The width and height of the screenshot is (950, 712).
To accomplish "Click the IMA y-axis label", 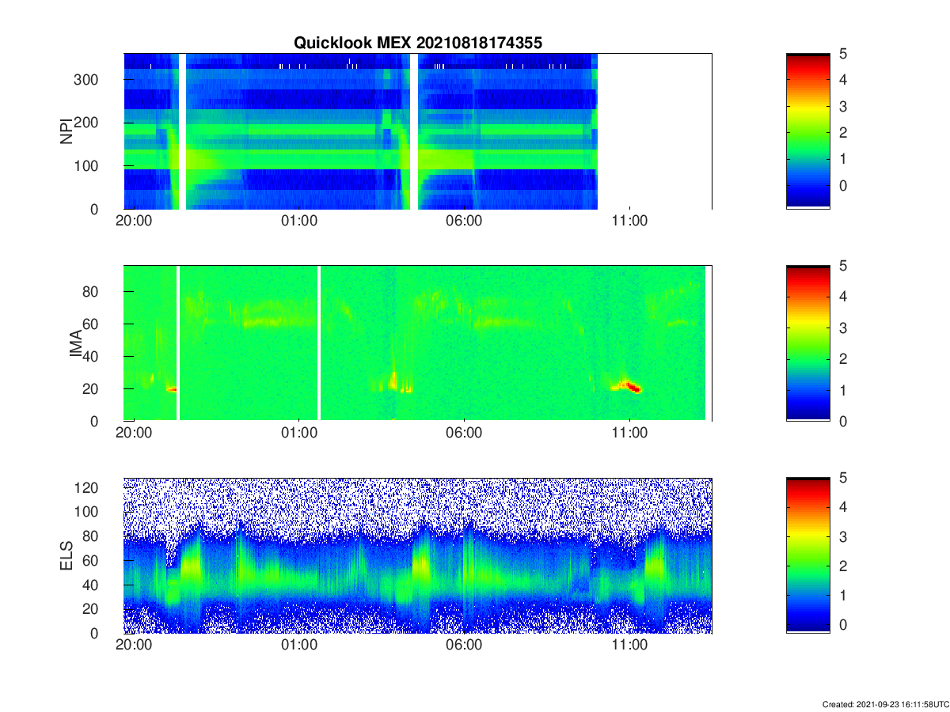I will (x=75, y=343).
